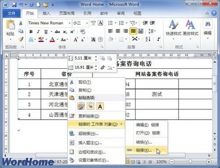Click the Undo arrow in title bar
This screenshot has width=220, height=168.
[21, 5]
